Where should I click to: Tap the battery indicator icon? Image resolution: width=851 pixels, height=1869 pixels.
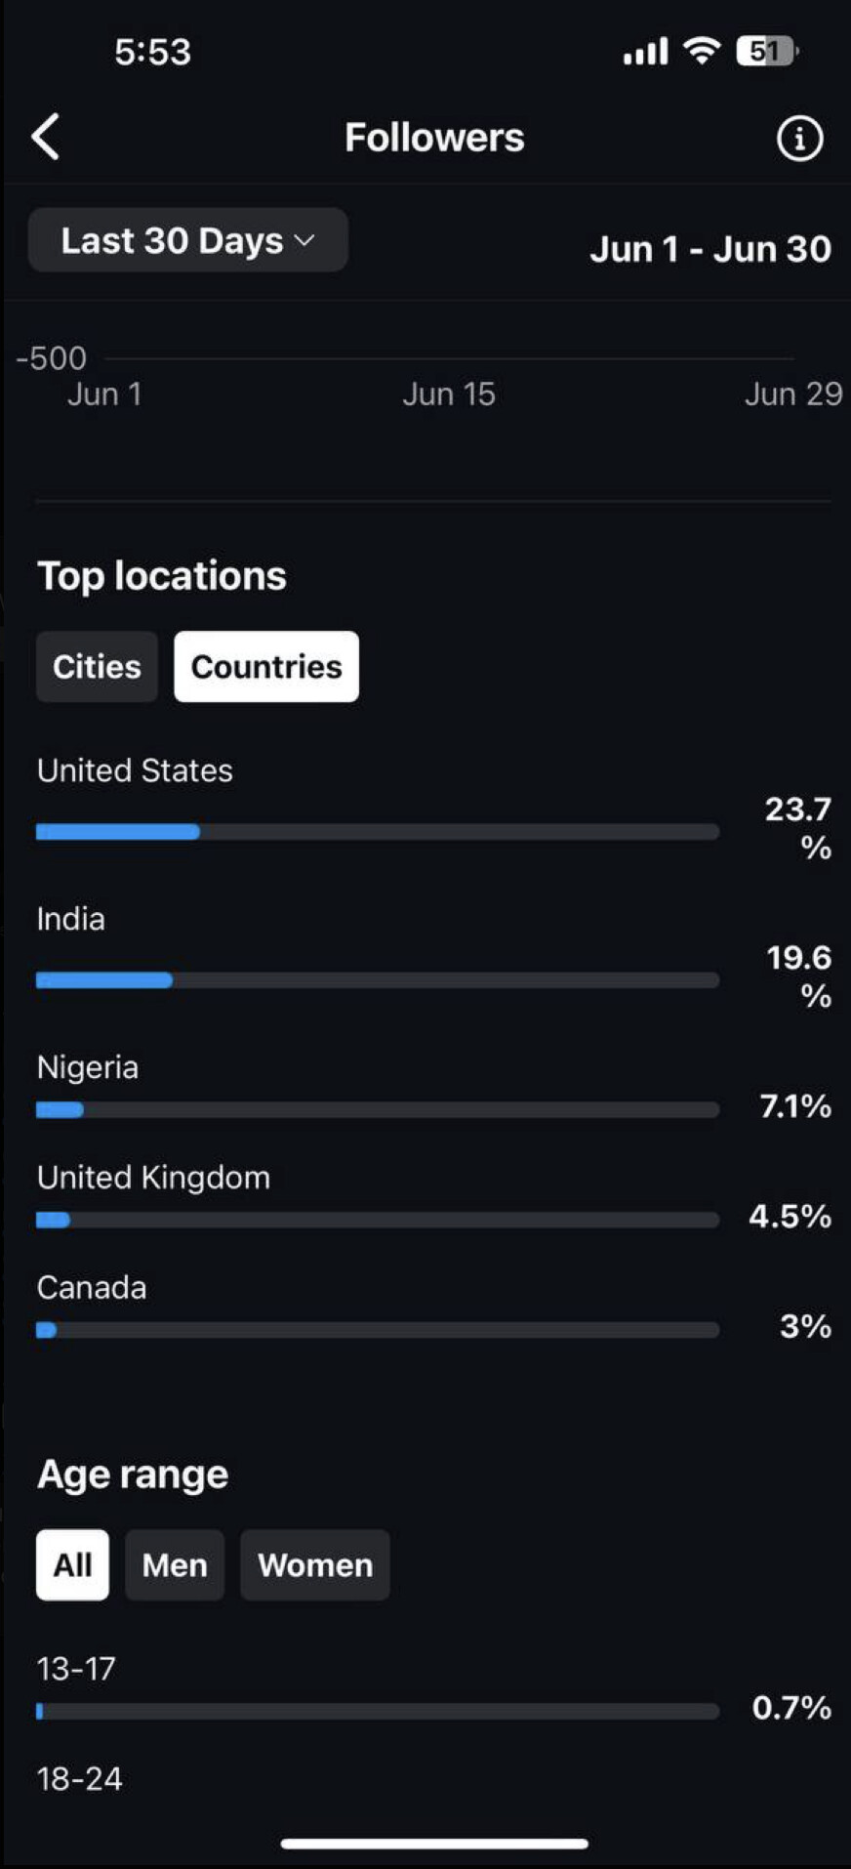click(x=766, y=51)
